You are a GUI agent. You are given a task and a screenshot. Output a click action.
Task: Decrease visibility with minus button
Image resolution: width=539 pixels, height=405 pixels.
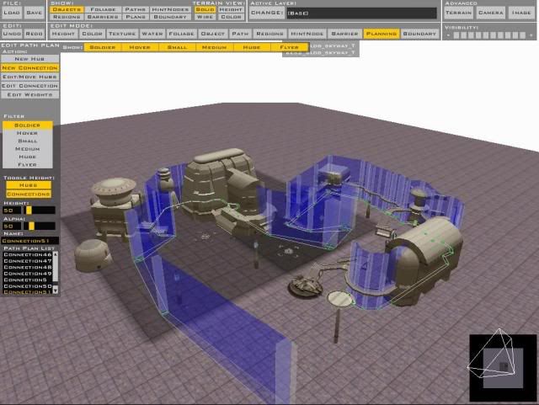point(448,35)
